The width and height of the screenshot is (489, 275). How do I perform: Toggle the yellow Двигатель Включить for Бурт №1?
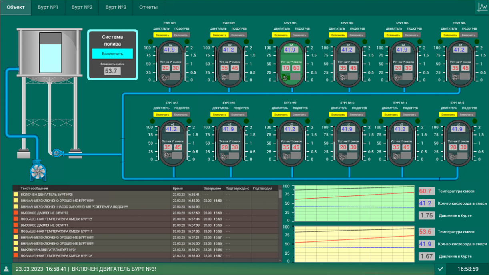162,35
